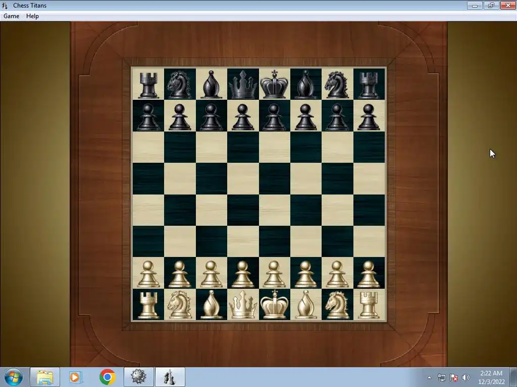Select the white pawn on d2
Image resolution: width=517 pixels, height=387 pixels.
pyautogui.click(x=243, y=274)
